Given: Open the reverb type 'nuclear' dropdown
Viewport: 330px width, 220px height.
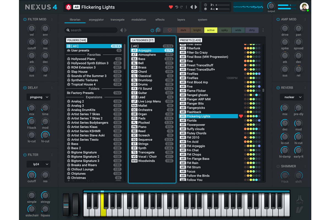Looking at the screenshot, I should (292, 97).
